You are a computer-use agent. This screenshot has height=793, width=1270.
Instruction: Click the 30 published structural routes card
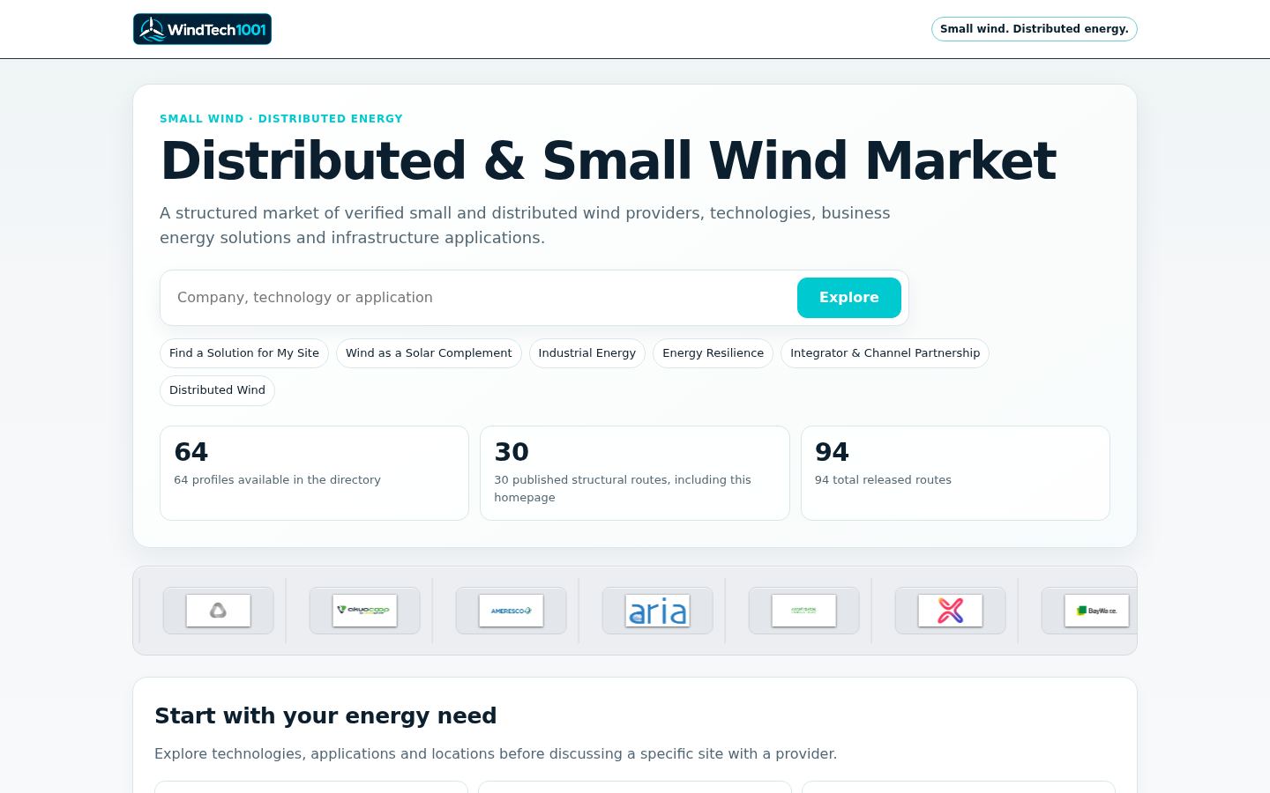pyautogui.click(x=635, y=473)
